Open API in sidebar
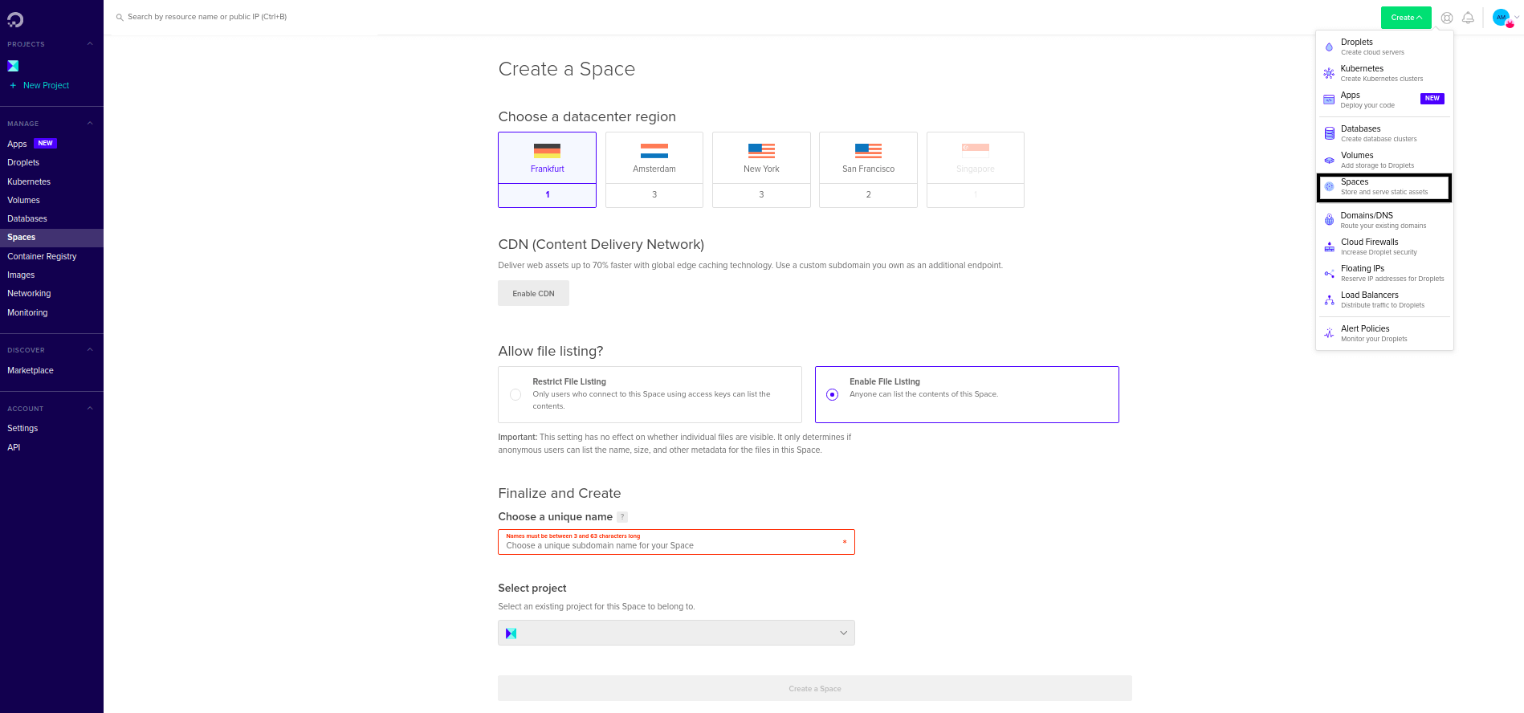This screenshot has width=1524, height=713. click(x=14, y=447)
